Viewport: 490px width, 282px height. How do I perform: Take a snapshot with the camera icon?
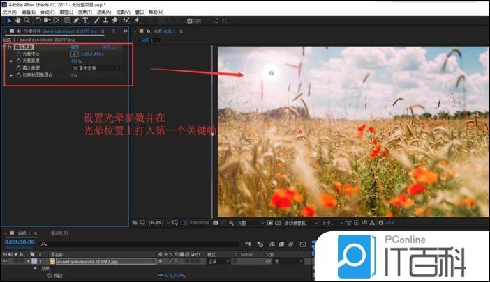(x=216, y=223)
